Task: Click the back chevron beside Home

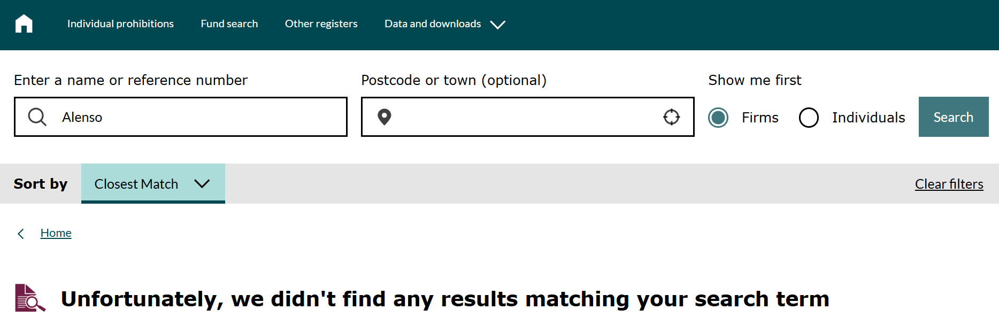Action: click(21, 234)
